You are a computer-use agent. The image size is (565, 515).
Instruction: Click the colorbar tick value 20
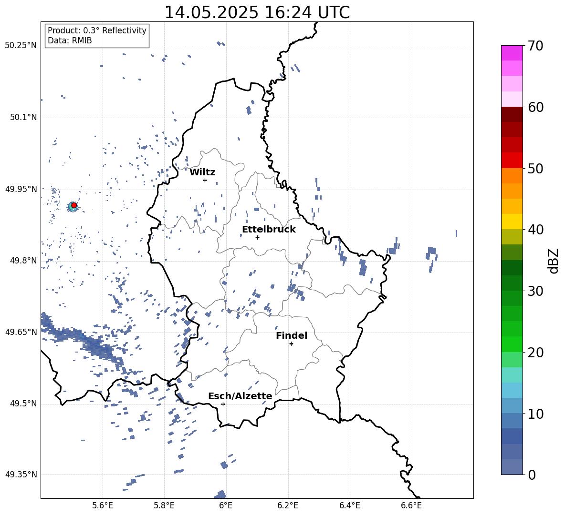click(x=535, y=353)
